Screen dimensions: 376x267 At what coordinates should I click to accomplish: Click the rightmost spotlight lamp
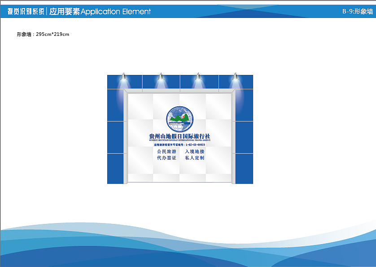point(235,76)
